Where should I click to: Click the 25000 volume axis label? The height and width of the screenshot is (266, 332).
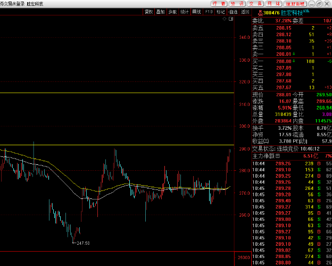coord(244,257)
